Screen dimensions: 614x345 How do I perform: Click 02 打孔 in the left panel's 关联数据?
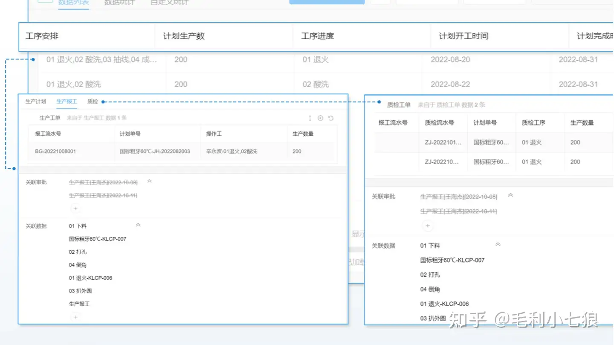point(78,252)
